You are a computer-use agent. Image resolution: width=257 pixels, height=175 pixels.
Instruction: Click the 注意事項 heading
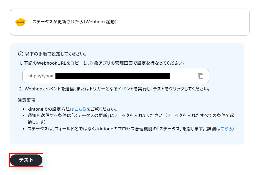(26, 100)
